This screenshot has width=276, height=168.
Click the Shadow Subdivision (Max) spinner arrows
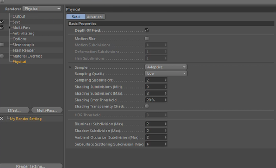coord(166,131)
